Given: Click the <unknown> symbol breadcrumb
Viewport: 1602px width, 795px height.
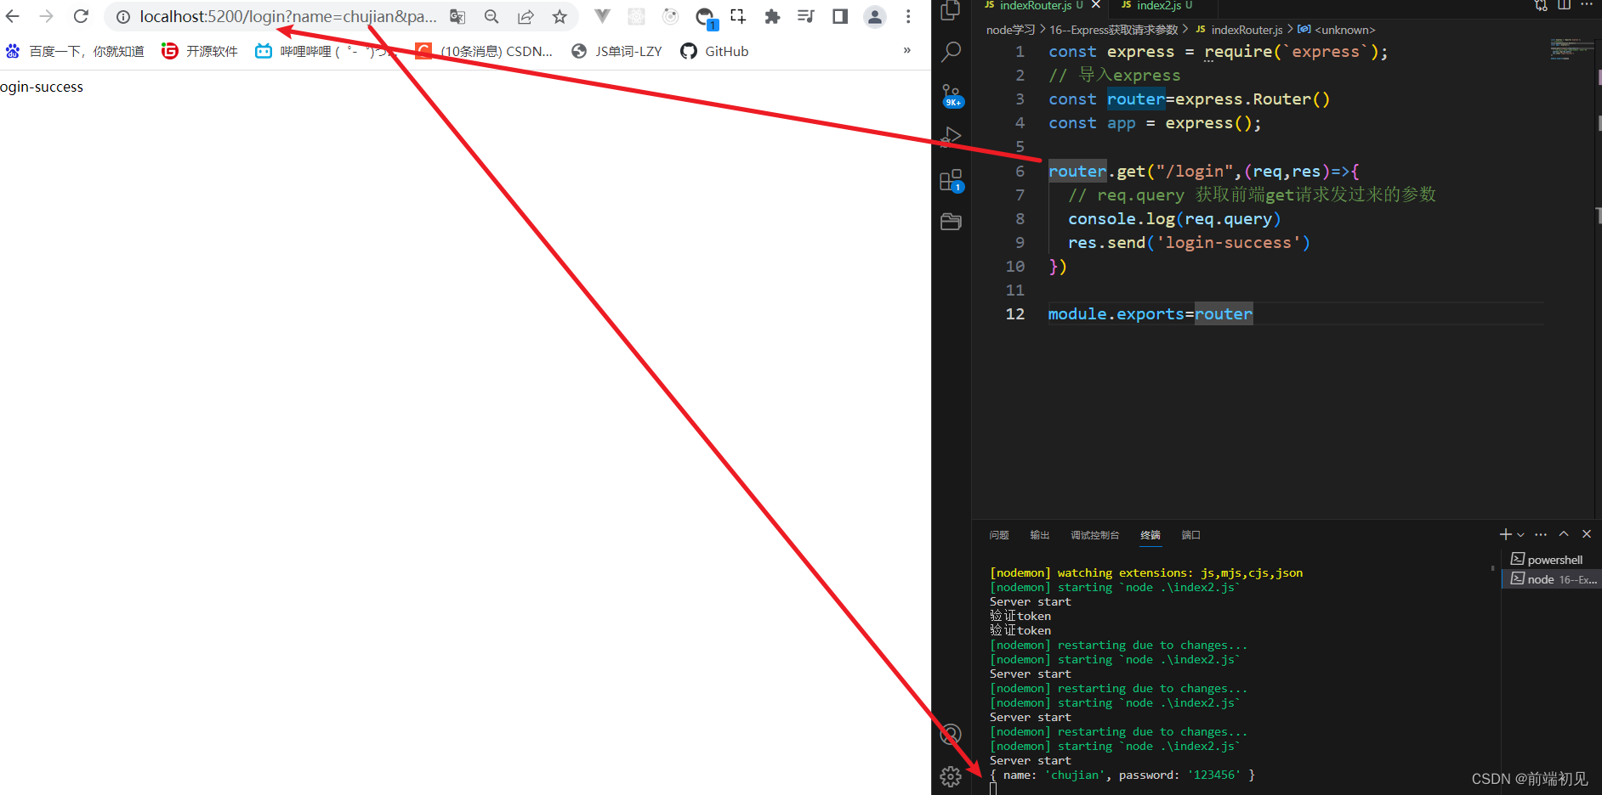Looking at the screenshot, I should 1336,30.
